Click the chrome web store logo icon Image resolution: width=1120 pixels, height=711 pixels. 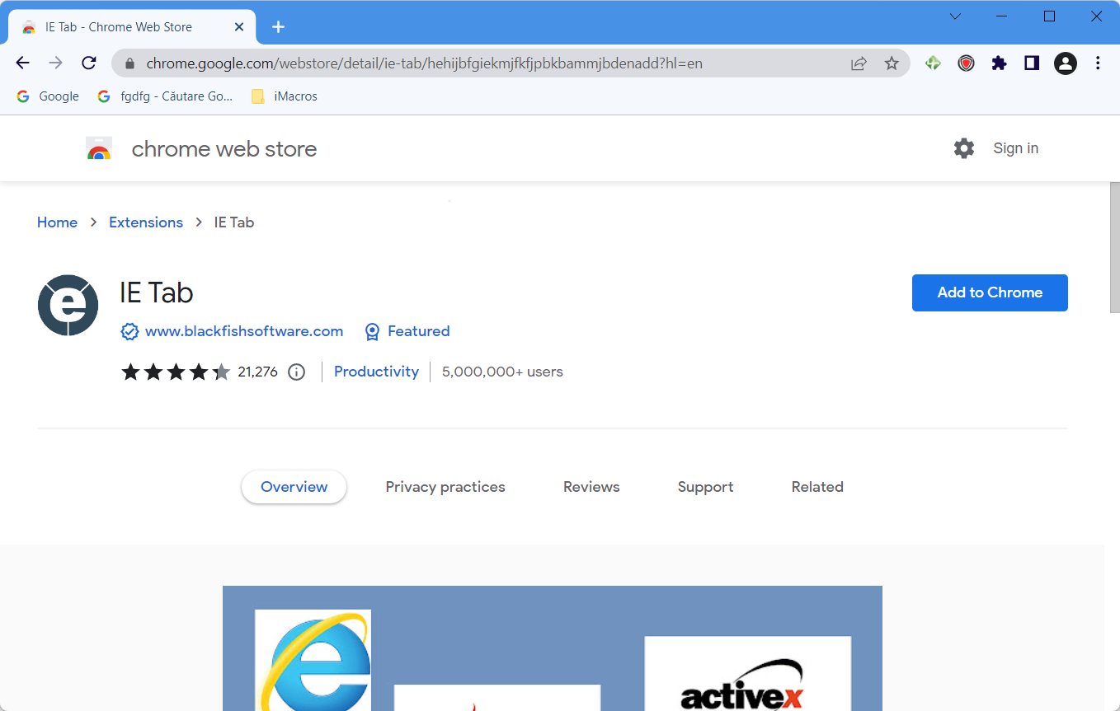99,148
